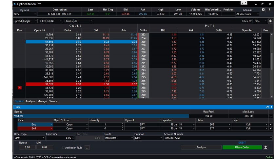The image size is (274, 159).
Task: Open Strike 277 dropdown on the Sell leg
Action: pos(213,129)
